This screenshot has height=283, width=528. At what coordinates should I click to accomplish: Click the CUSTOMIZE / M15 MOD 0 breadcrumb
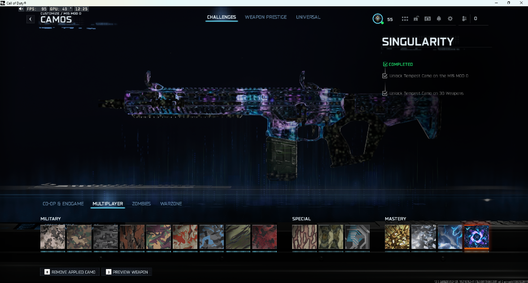(x=61, y=13)
